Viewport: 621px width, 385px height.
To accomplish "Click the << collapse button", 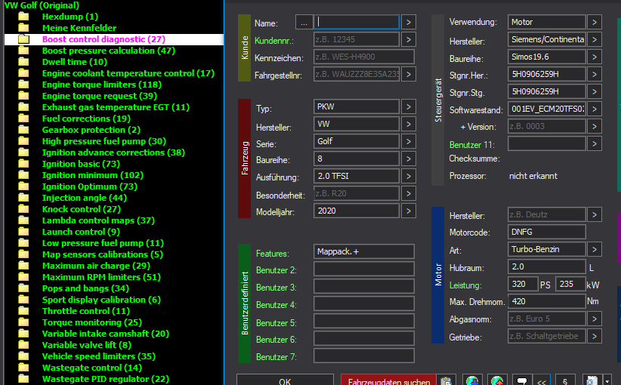I will pyautogui.click(x=542, y=380).
